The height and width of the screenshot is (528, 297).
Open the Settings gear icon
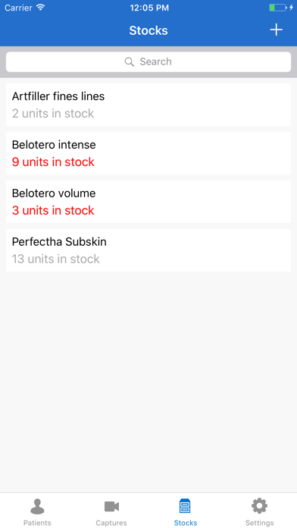[259, 506]
